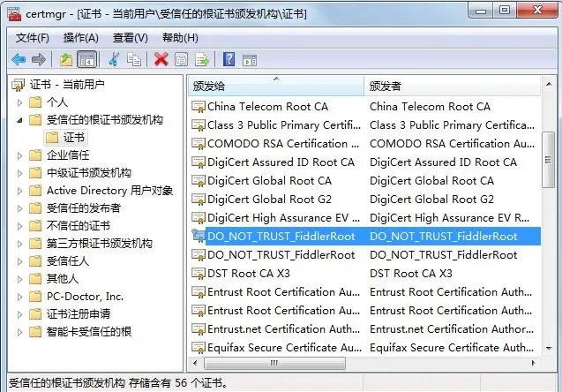The width and height of the screenshot is (562, 392).
Task: Select Active Directory 用户对象 in the tree
Action: pyautogui.click(x=109, y=191)
